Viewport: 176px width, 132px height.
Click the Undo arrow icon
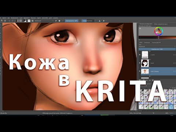tap(9, 21)
